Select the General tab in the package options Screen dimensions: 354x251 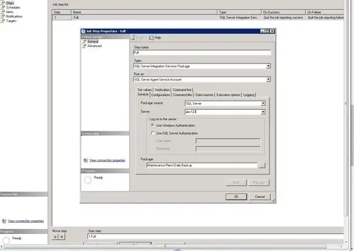143,95
